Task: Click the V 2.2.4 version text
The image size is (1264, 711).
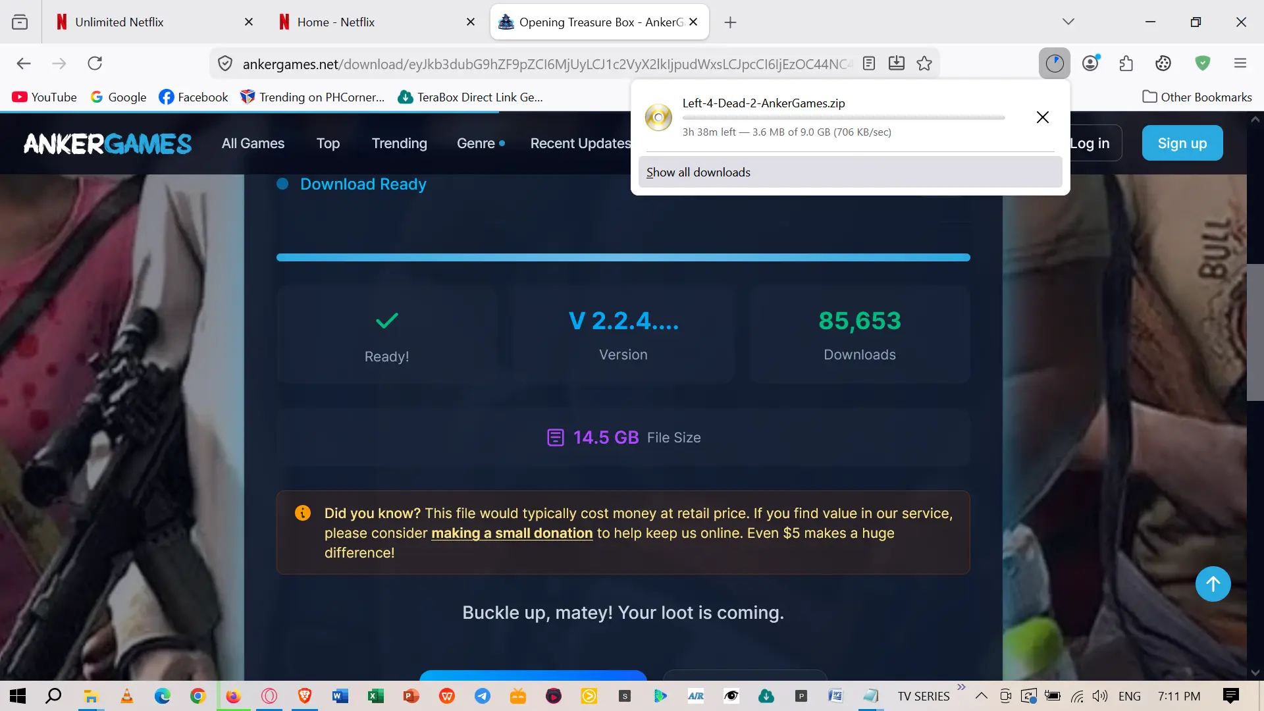Action: pos(623,321)
